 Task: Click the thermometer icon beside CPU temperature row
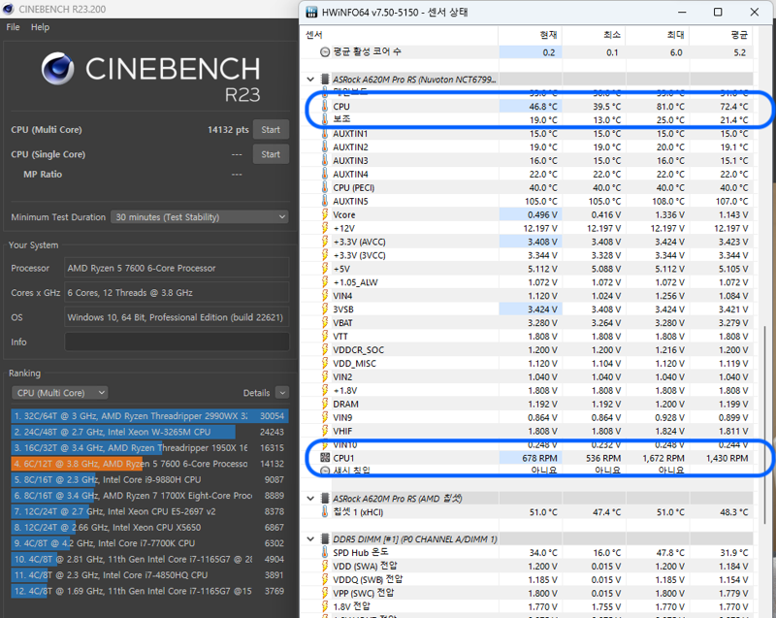(x=325, y=107)
